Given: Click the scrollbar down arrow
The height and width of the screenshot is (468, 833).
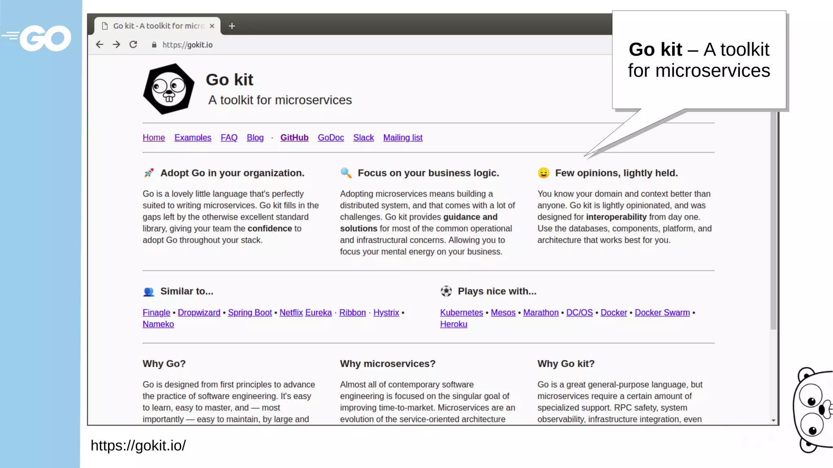Looking at the screenshot, I should click(x=773, y=420).
